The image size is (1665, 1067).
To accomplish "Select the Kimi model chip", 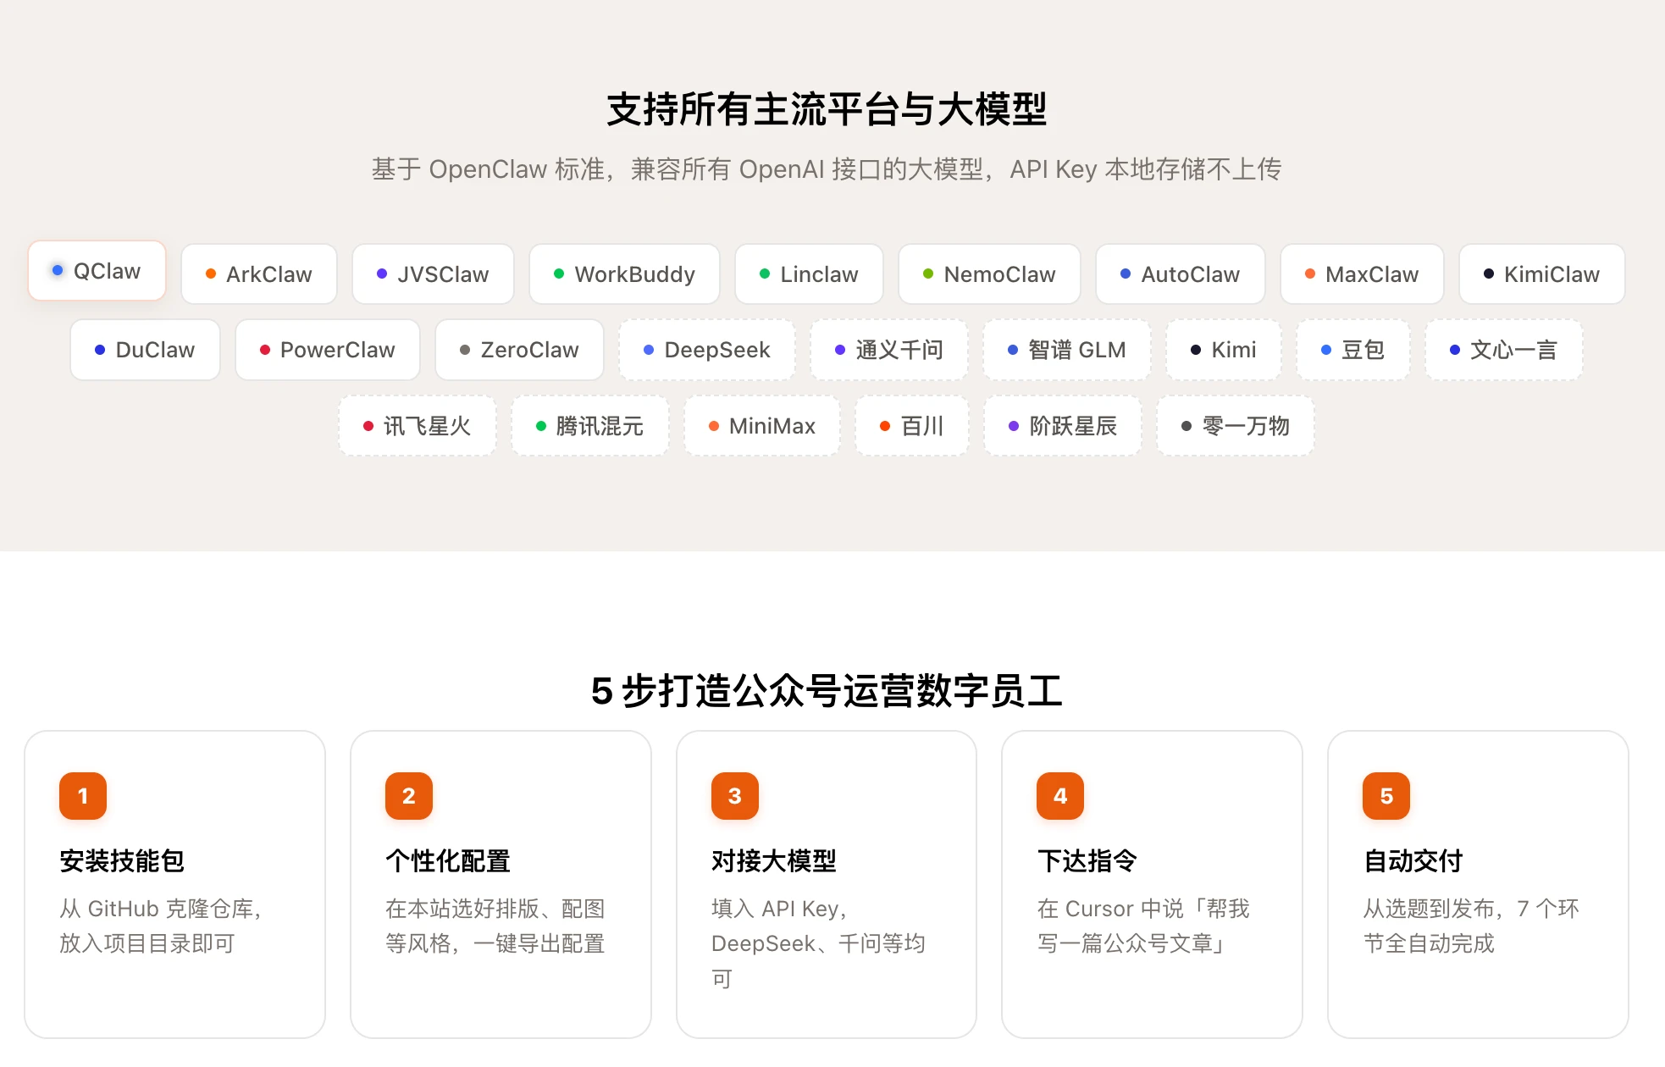I will [x=1224, y=350].
